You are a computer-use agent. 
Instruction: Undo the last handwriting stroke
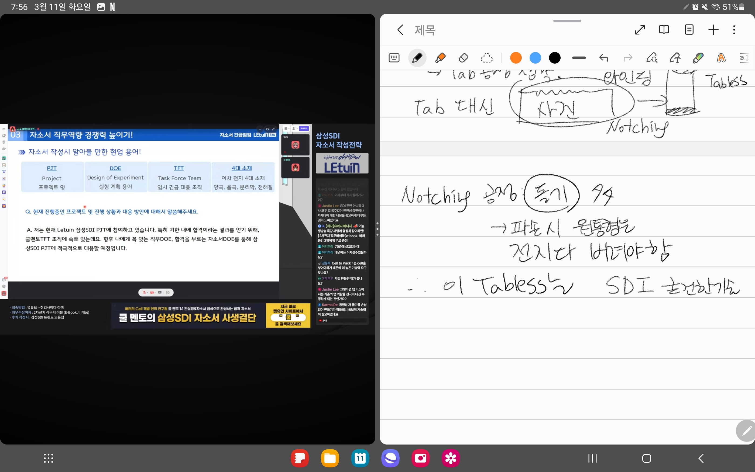[x=603, y=58]
